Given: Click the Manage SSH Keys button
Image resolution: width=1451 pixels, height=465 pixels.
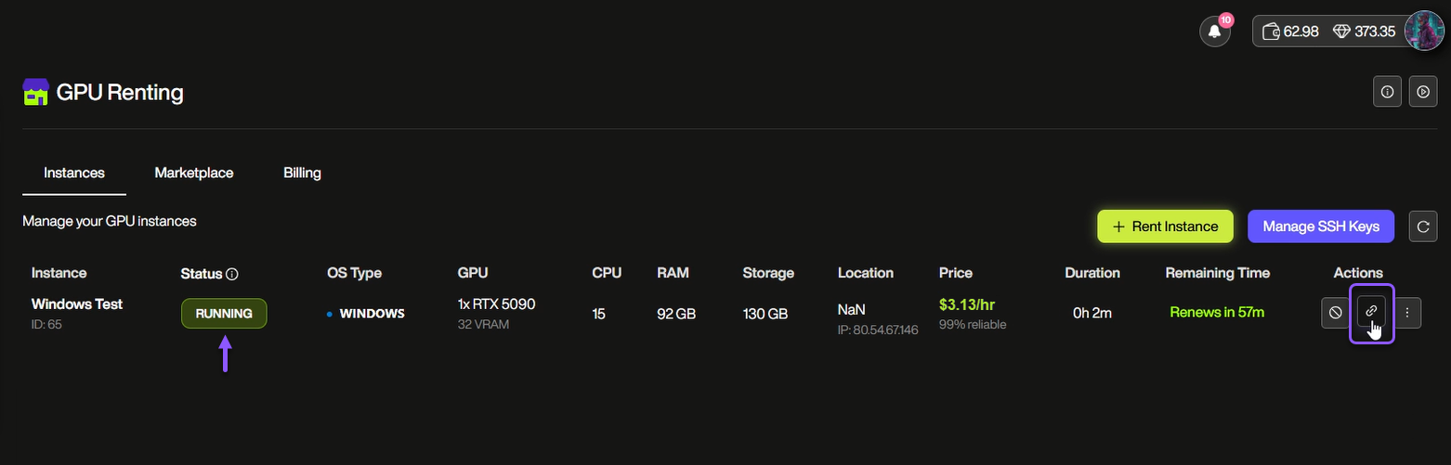Looking at the screenshot, I should 1320,226.
